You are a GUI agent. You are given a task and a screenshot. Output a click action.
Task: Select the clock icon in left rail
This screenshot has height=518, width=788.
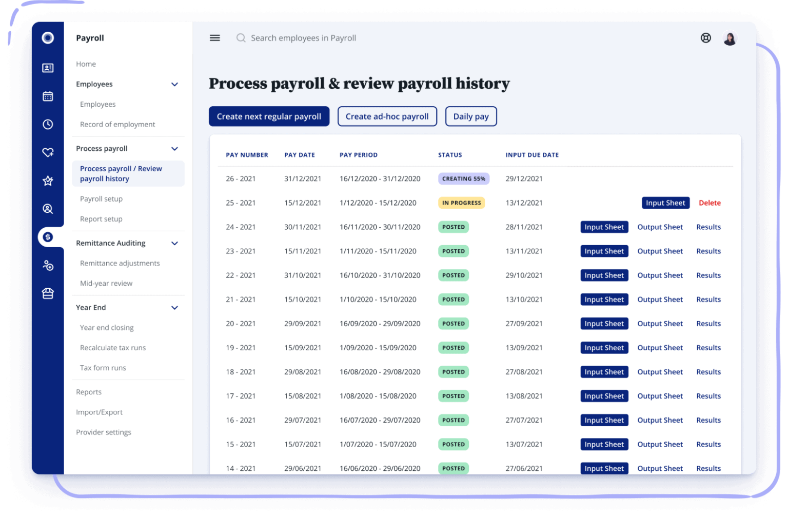pos(48,125)
